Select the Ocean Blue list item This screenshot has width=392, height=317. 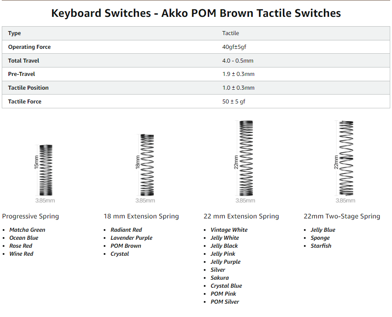pyautogui.click(x=24, y=238)
